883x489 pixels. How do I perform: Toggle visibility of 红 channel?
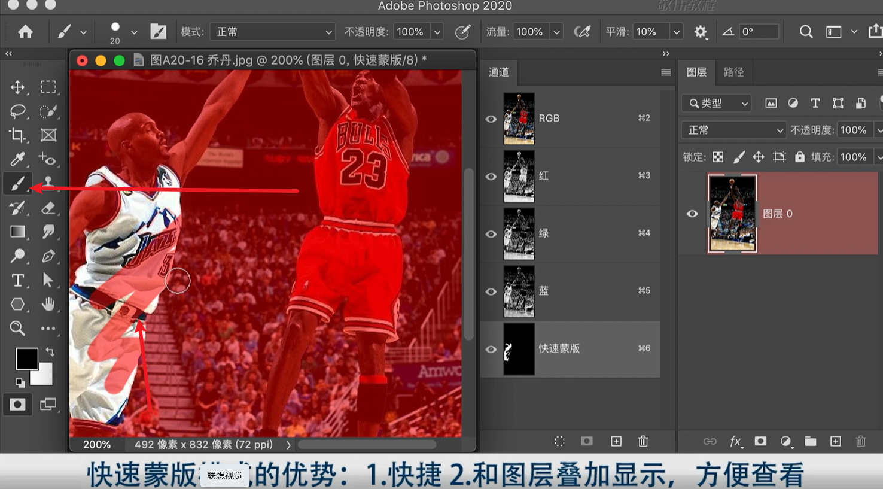tap(491, 177)
